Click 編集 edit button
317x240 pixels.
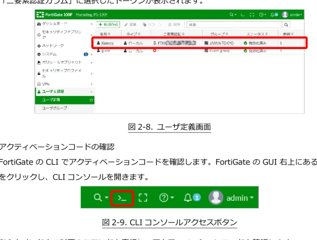pos(130,25)
